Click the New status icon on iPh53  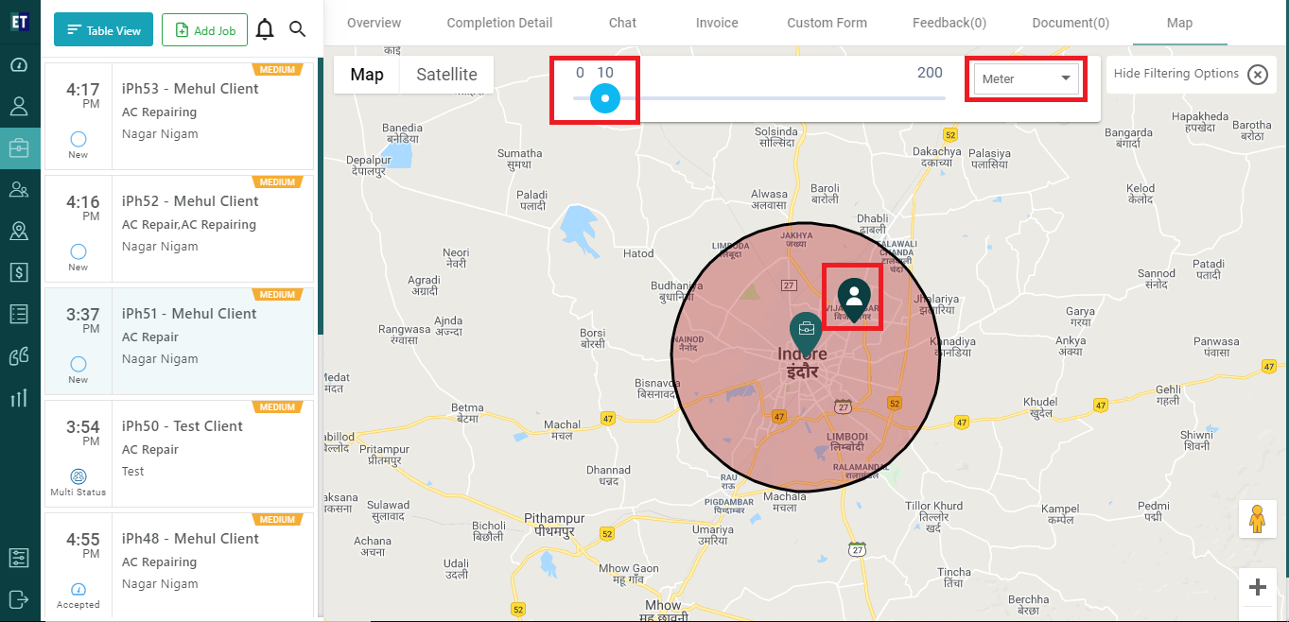point(78,140)
